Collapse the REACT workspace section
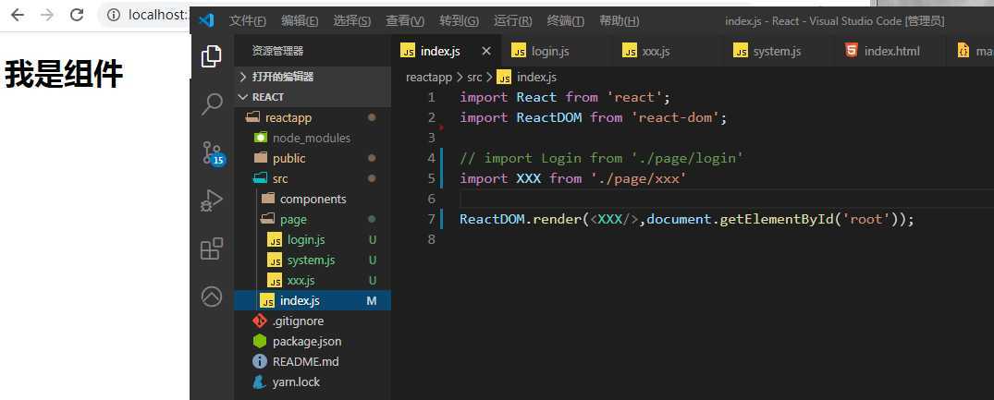994x400 pixels. click(x=313, y=97)
